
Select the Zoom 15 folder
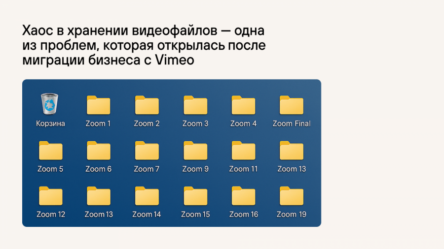(195, 196)
